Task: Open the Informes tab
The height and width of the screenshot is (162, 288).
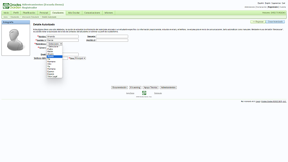Action: coord(108,13)
